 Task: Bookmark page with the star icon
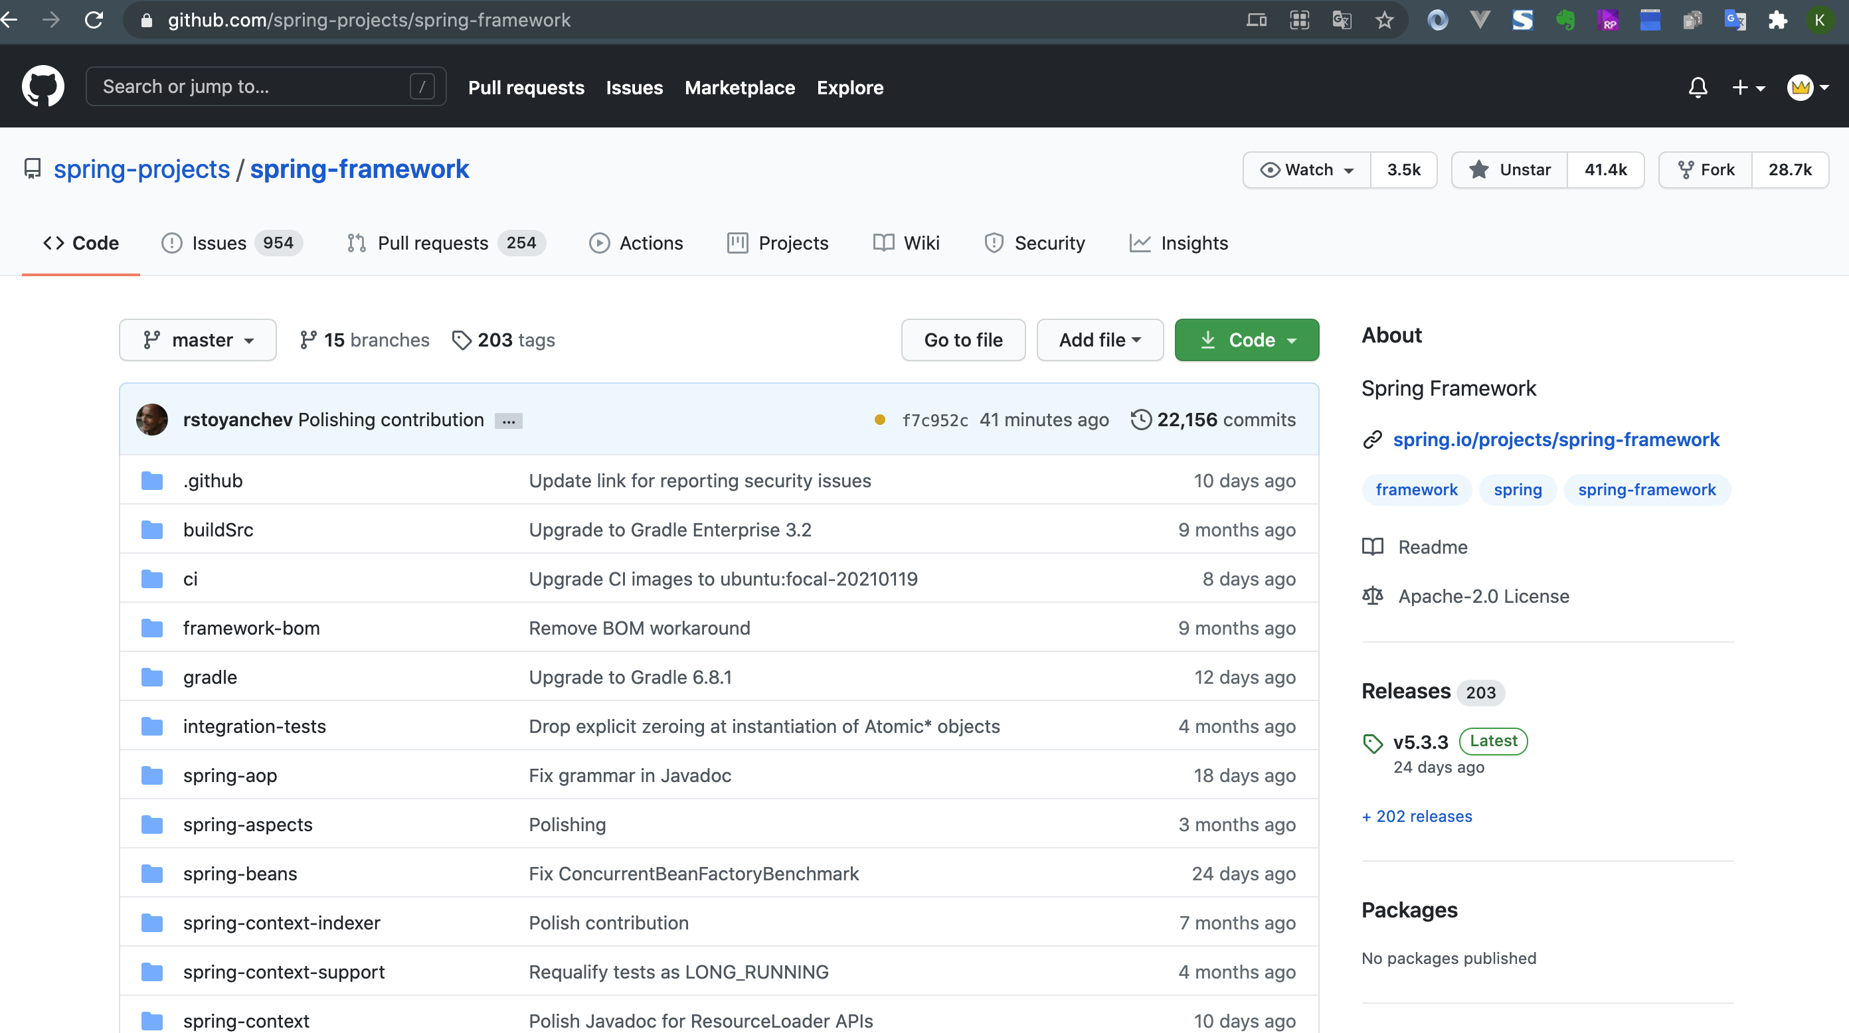pyautogui.click(x=1385, y=20)
